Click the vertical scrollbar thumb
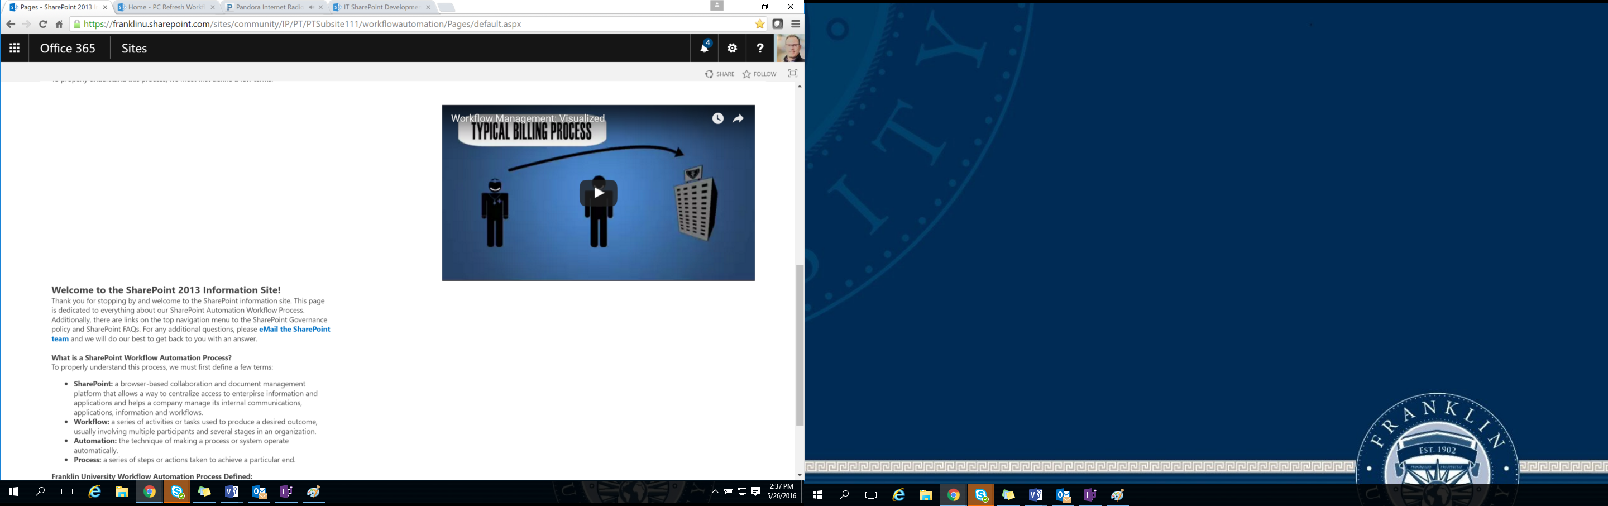The image size is (1608, 506). click(x=800, y=346)
